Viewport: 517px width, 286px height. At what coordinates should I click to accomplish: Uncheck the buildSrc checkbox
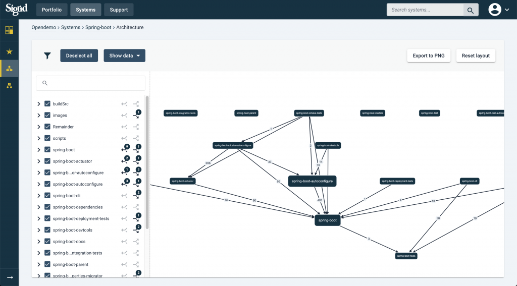[47, 104]
